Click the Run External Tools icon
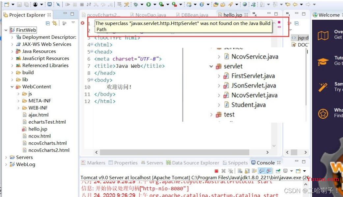Screen dimensions: 343x197 click(174, 4)
